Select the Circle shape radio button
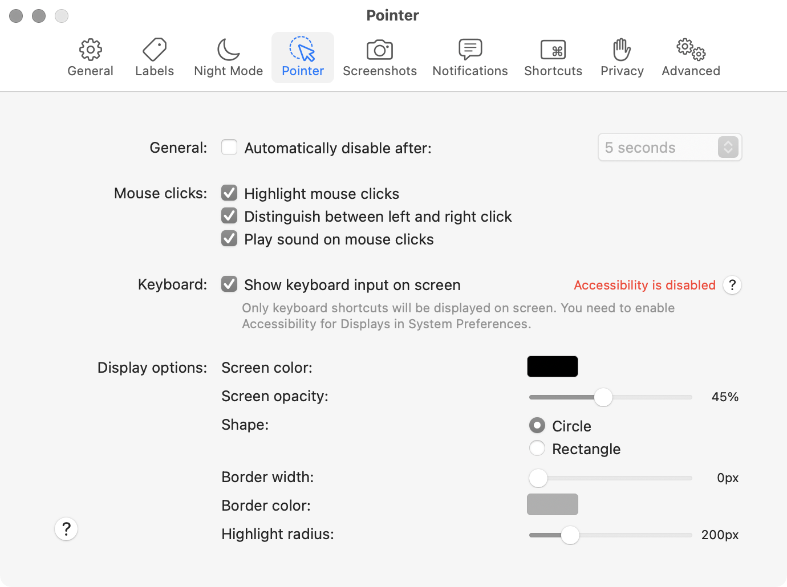The width and height of the screenshot is (787, 587). click(537, 426)
